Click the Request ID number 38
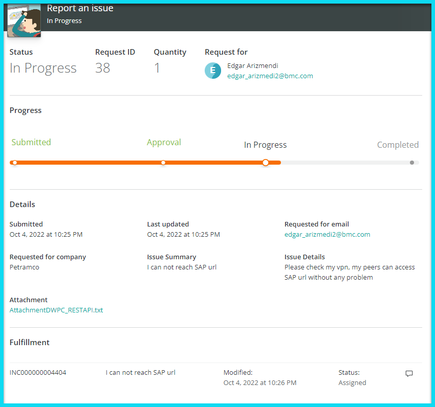The image size is (435, 407). [102, 69]
